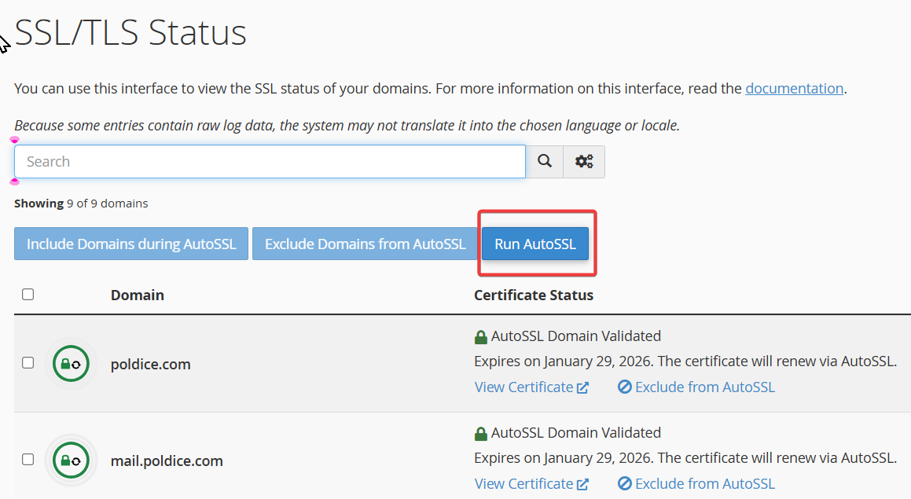The image size is (911, 499).
Task: Click the external-link icon beside mail.poldice.com View Certificate
Action: [x=582, y=484]
